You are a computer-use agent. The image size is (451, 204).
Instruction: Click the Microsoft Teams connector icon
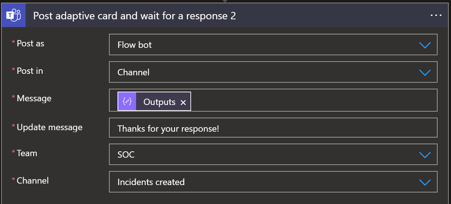[14, 16]
